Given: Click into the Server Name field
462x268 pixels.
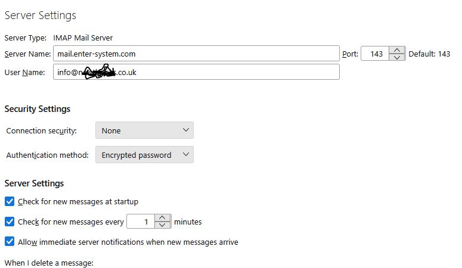Looking at the screenshot, I should click(x=196, y=54).
